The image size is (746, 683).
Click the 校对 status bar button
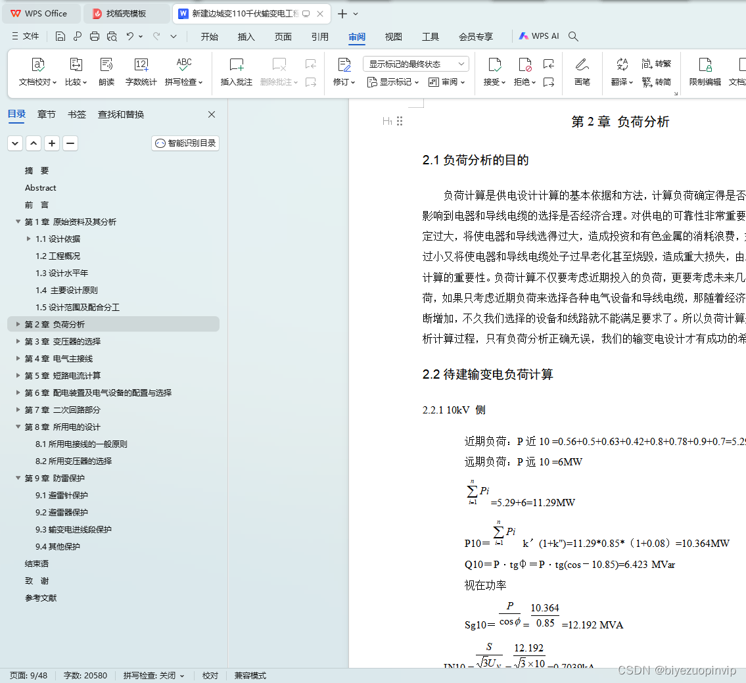210,675
